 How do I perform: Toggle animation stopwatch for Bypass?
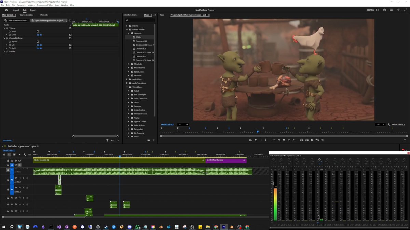(x=10, y=42)
